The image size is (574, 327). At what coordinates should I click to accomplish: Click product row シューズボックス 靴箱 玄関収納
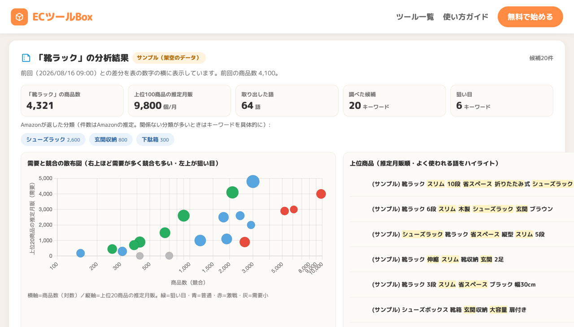(x=462, y=310)
